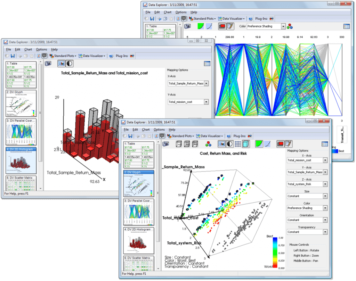
Task: Click the Data Visualizer button
Action: click(x=211, y=135)
